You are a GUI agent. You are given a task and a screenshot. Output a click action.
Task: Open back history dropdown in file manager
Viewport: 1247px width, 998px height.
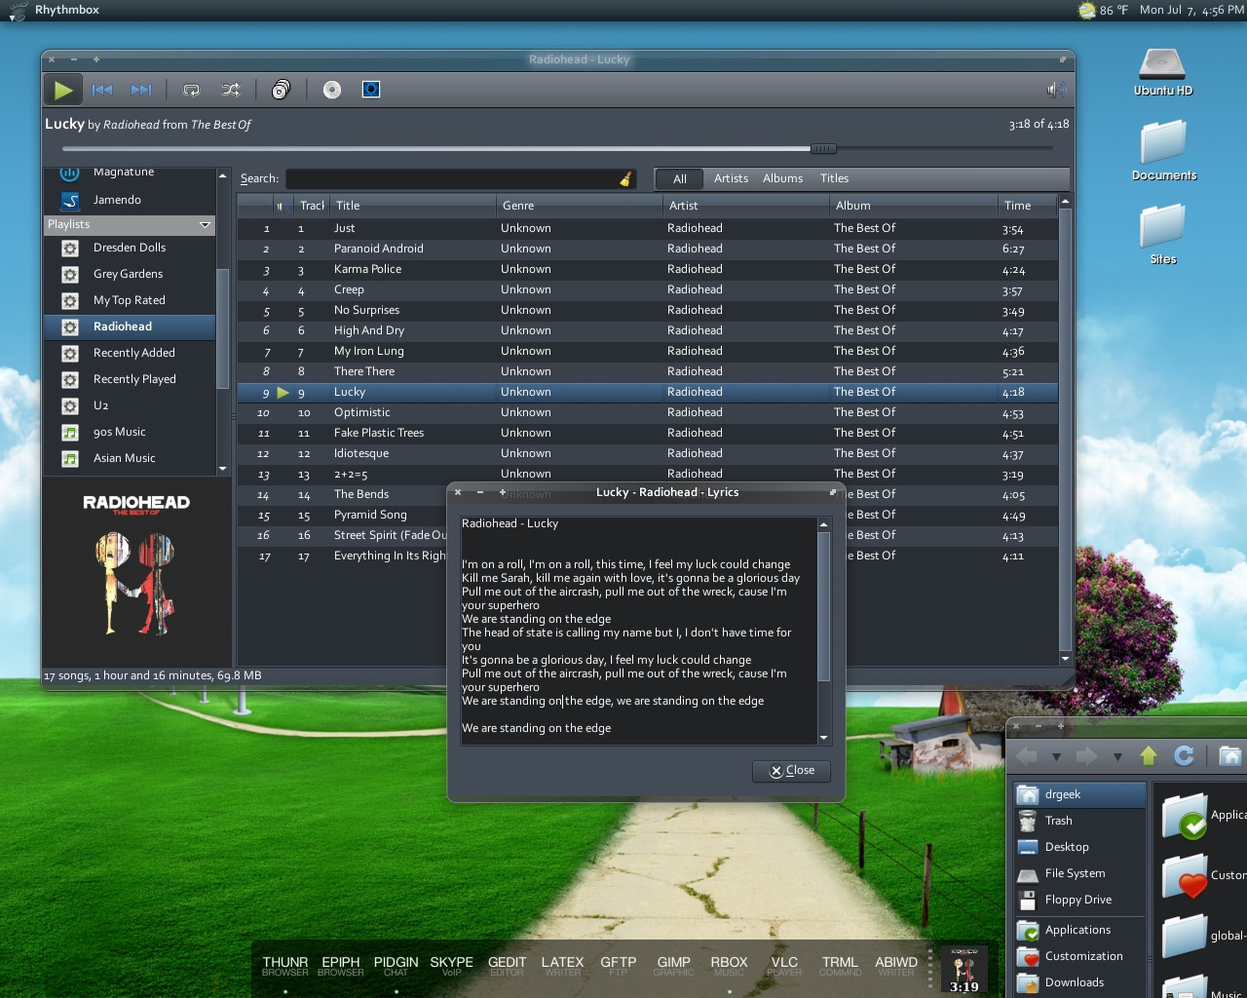pos(1056,756)
